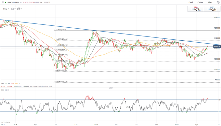
Task: Click the 100.000 price axis label
Action: (x=217, y=69)
